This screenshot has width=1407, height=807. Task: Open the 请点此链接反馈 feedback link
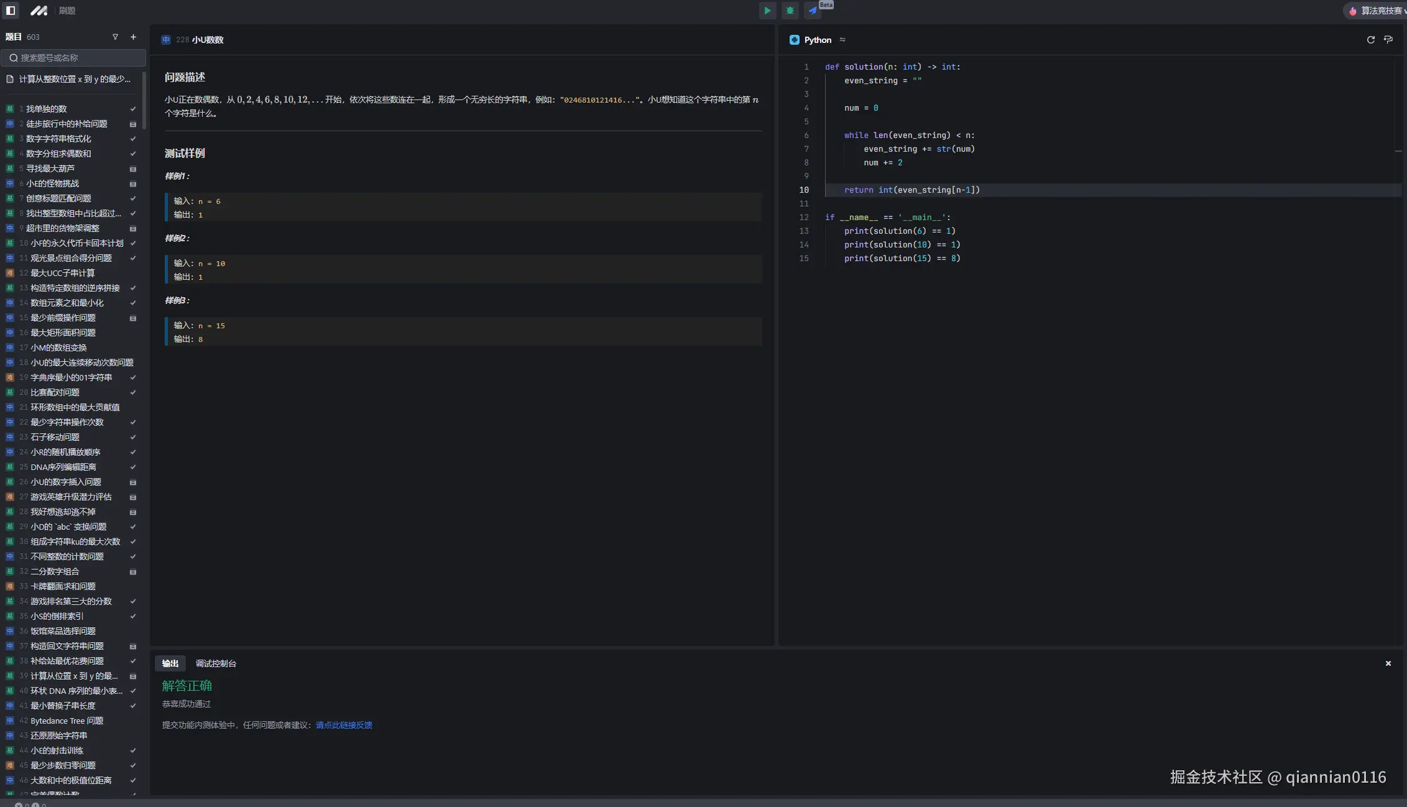[344, 725]
